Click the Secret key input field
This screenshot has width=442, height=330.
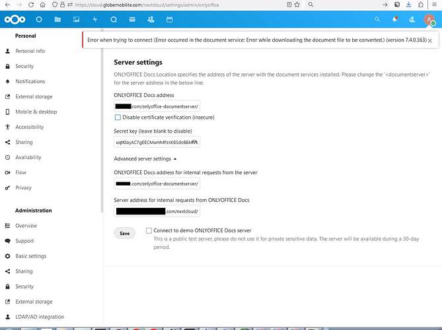157,142
